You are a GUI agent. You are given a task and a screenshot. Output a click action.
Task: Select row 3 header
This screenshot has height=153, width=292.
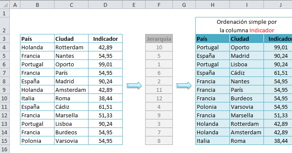5,39
